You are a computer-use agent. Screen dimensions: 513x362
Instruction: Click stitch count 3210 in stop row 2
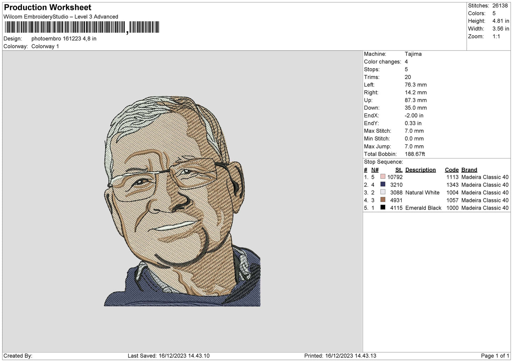(x=397, y=185)
